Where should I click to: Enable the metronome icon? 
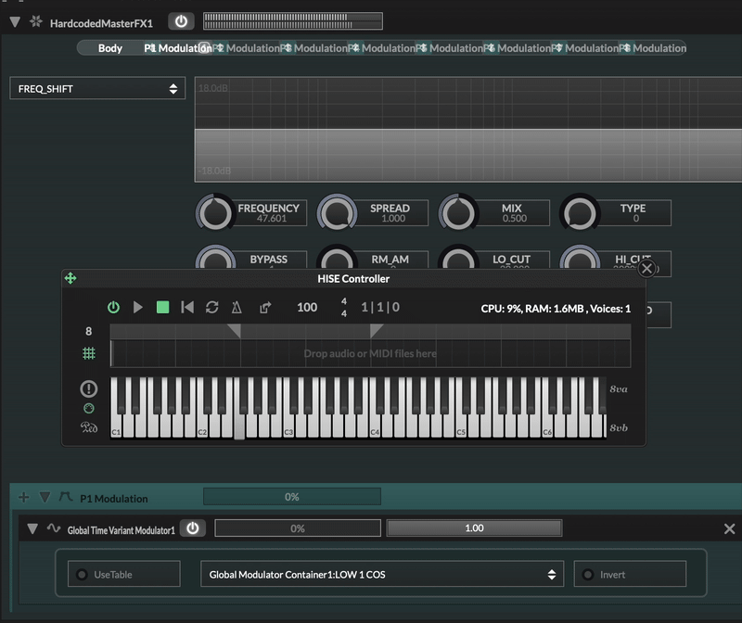(x=237, y=307)
